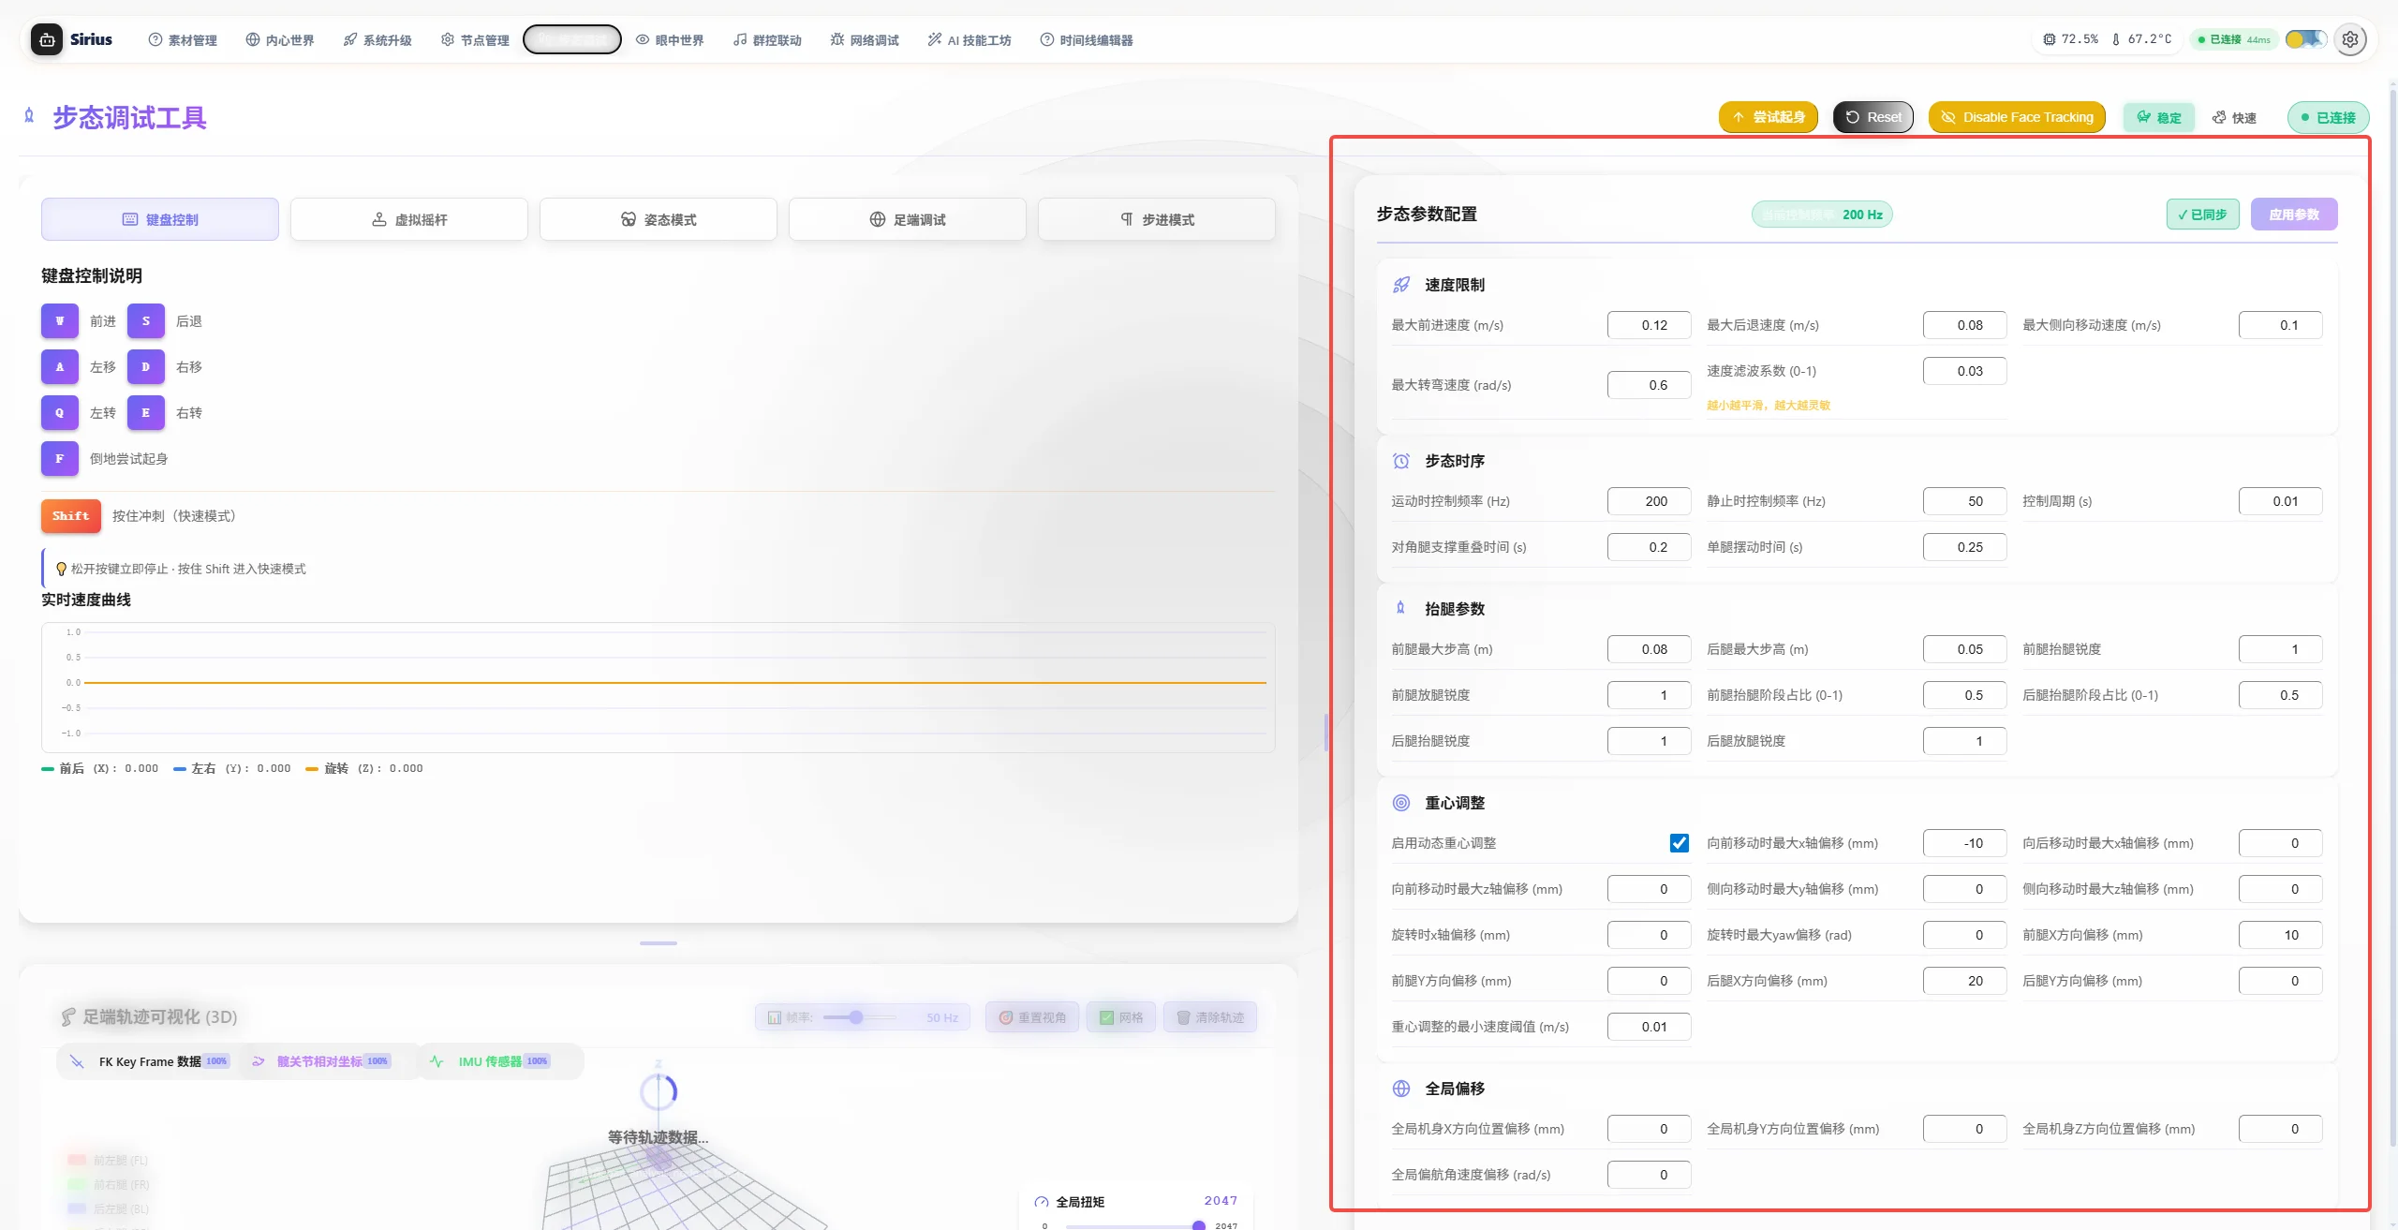Switch to 键盘控制 tab

coord(160,219)
